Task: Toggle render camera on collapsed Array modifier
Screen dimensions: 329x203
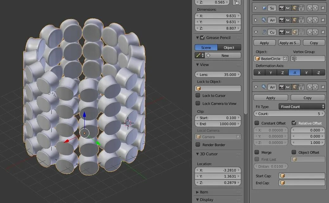Action: [x=281, y=20]
